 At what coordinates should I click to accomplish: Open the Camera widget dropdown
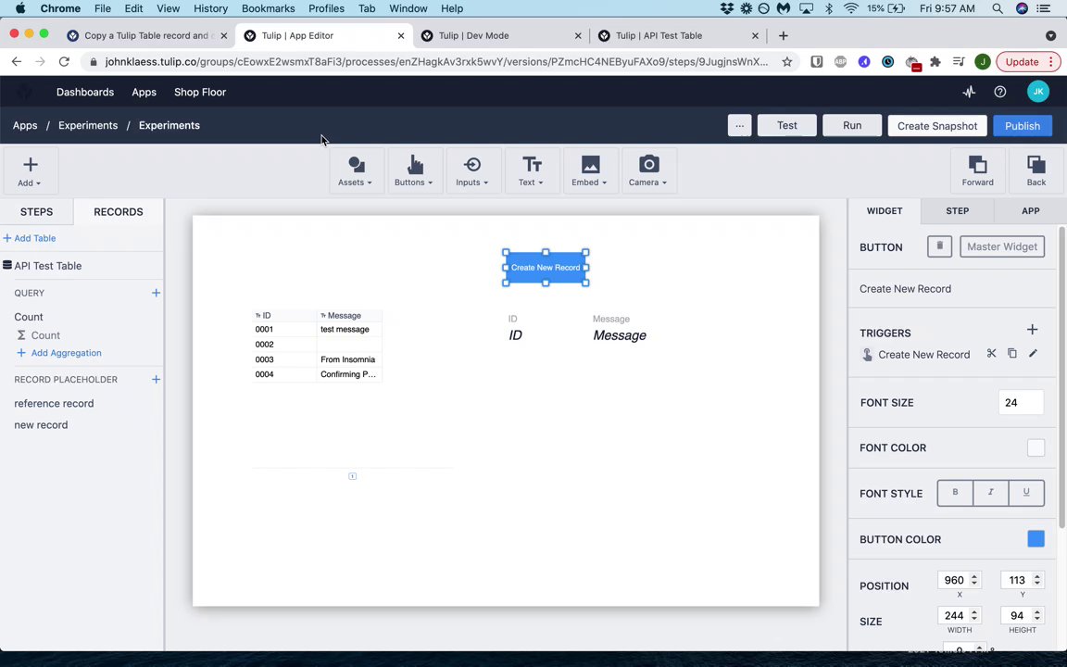pyautogui.click(x=647, y=170)
